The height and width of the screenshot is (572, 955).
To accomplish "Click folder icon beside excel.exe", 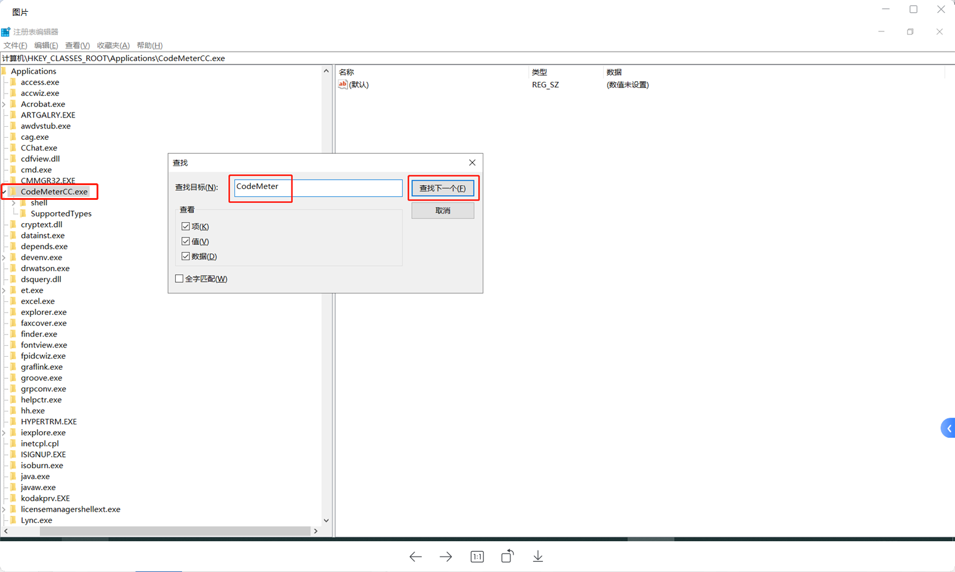I will 14,301.
